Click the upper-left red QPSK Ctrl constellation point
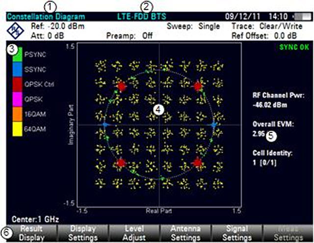Screen dimensions: 314x243 [121, 86]
